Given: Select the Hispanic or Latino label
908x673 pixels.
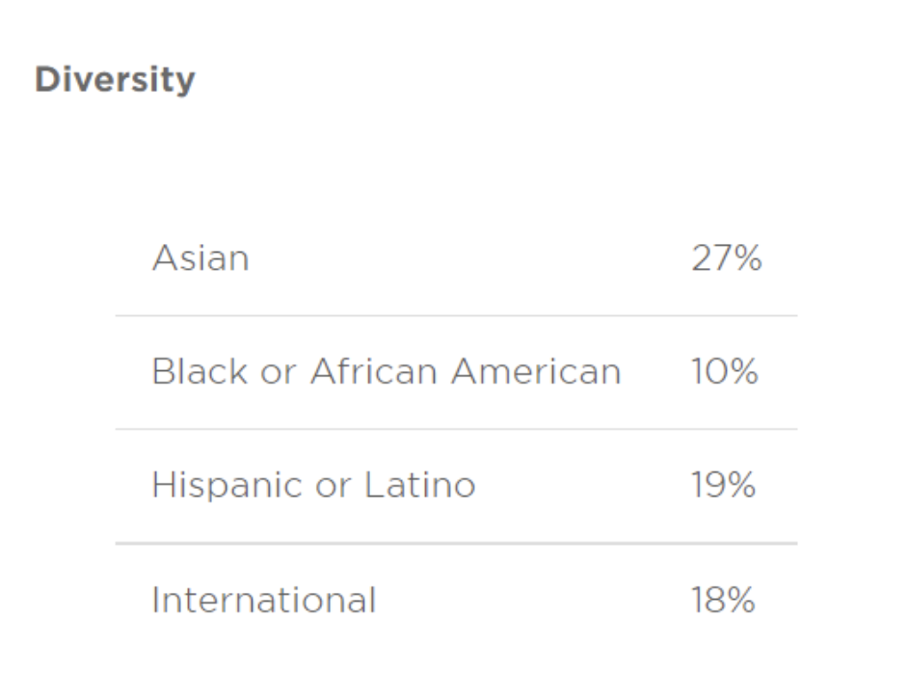Looking at the screenshot, I should pos(313,485).
